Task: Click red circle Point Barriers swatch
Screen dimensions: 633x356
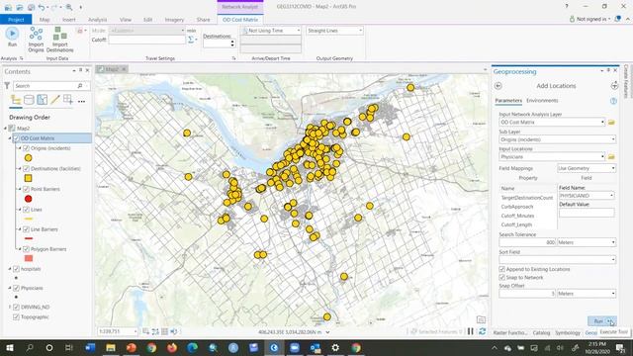Action: [29, 199]
